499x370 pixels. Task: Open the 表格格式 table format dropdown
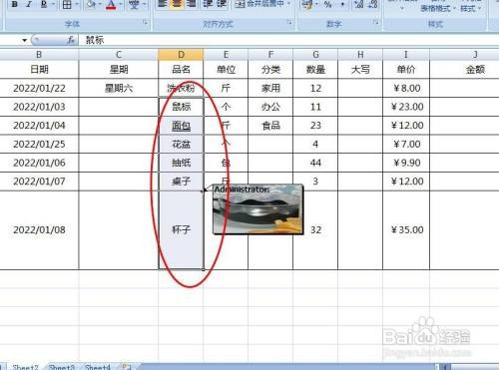point(437,8)
